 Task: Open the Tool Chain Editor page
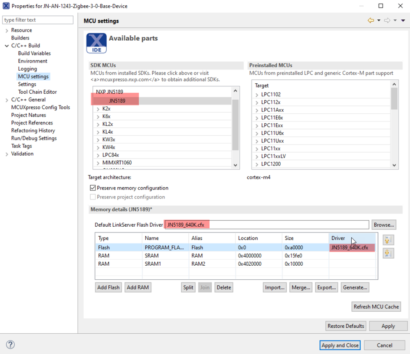tap(37, 92)
